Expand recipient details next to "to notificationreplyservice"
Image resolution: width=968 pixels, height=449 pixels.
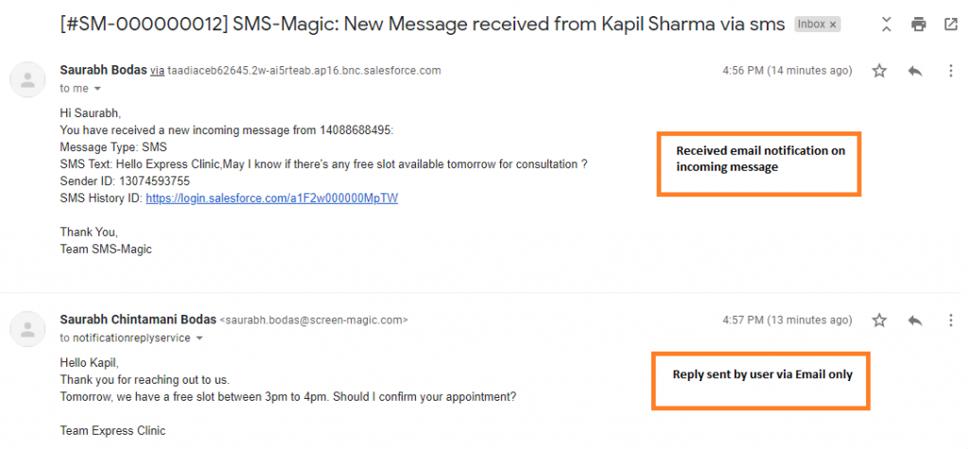[x=199, y=338]
